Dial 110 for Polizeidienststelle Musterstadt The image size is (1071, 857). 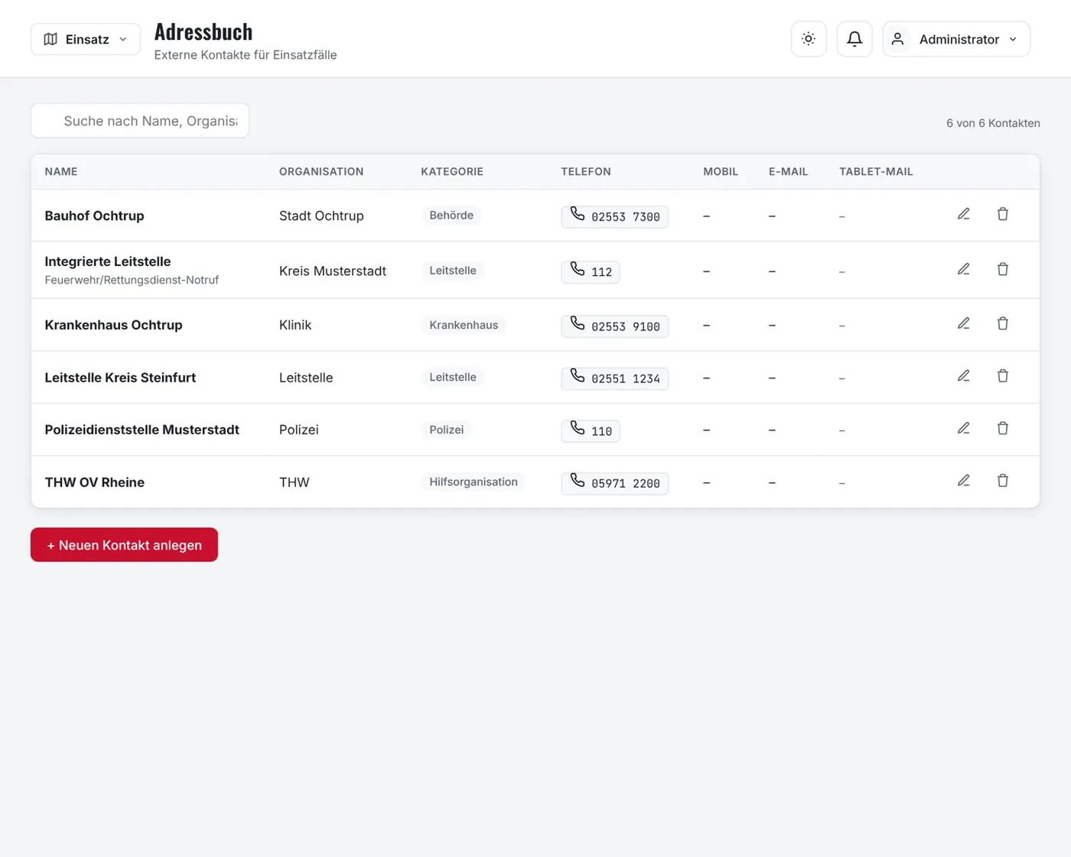(591, 430)
